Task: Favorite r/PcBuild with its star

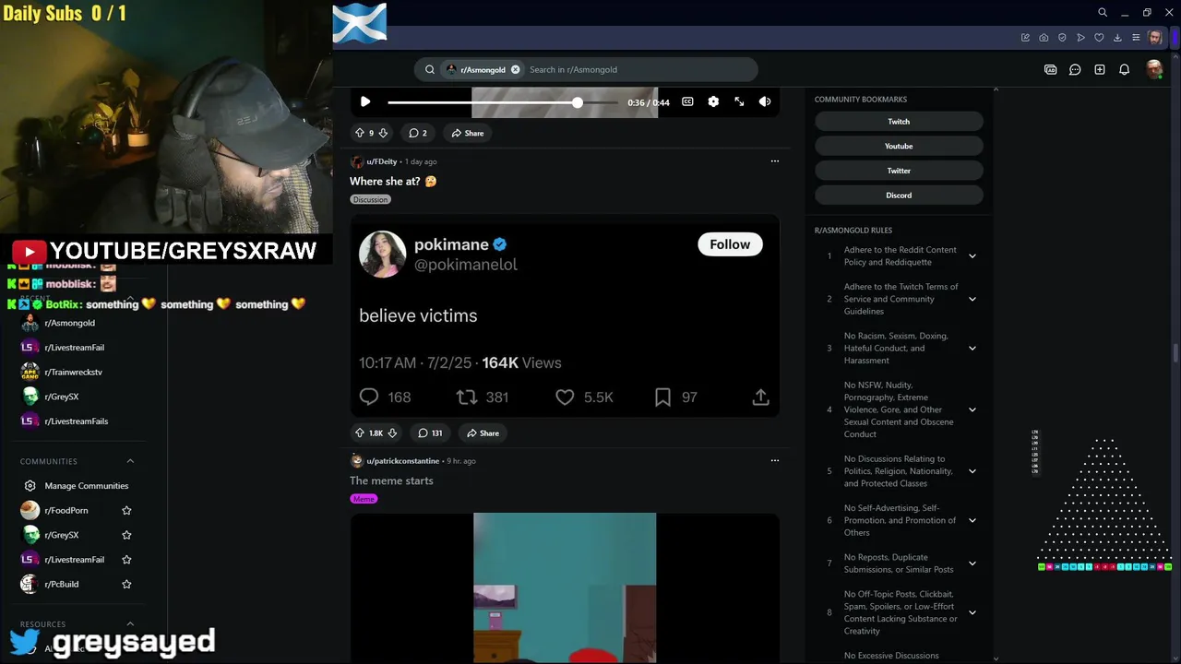Action: pos(126,584)
